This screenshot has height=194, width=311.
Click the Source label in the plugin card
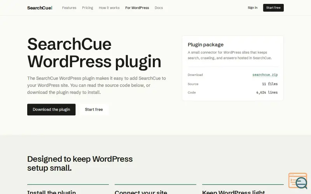click(193, 84)
